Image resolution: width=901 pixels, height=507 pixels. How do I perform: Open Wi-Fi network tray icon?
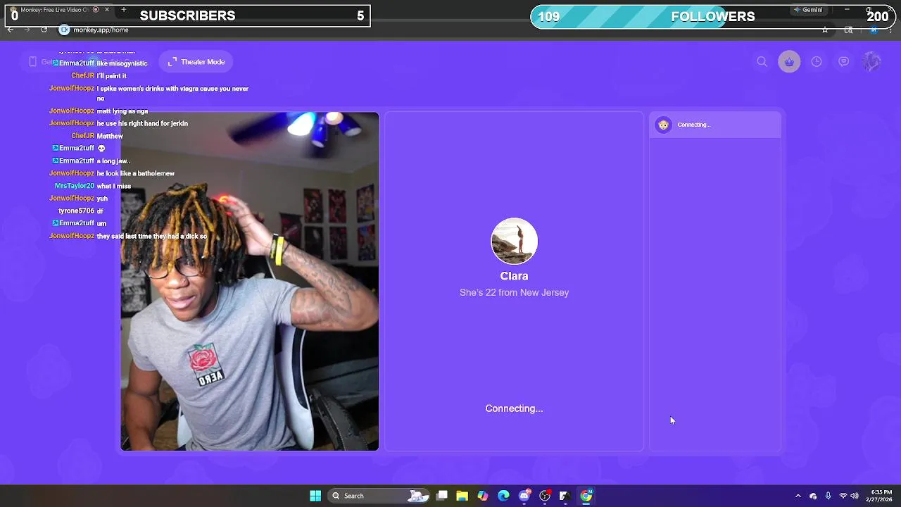click(x=843, y=496)
